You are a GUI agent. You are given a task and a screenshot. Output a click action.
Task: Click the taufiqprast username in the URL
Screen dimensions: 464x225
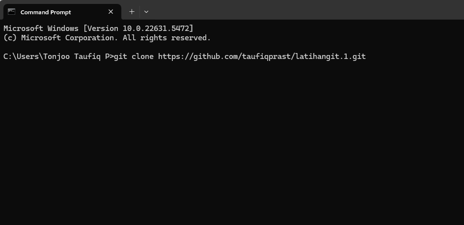[266, 56]
